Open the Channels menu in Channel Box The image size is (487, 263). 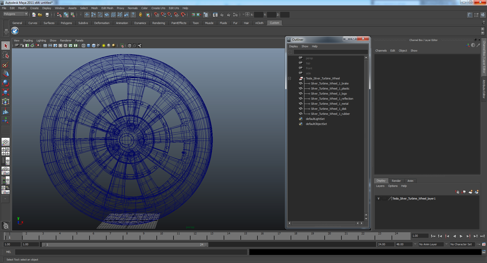pyautogui.click(x=381, y=51)
